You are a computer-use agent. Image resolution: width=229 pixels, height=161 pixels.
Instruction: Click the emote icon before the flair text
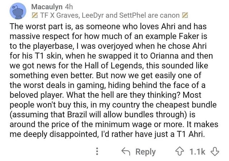[35, 16]
